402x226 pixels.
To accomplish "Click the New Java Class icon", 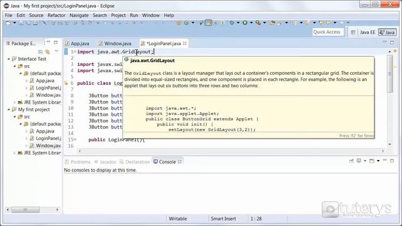I will (x=187, y=23).
